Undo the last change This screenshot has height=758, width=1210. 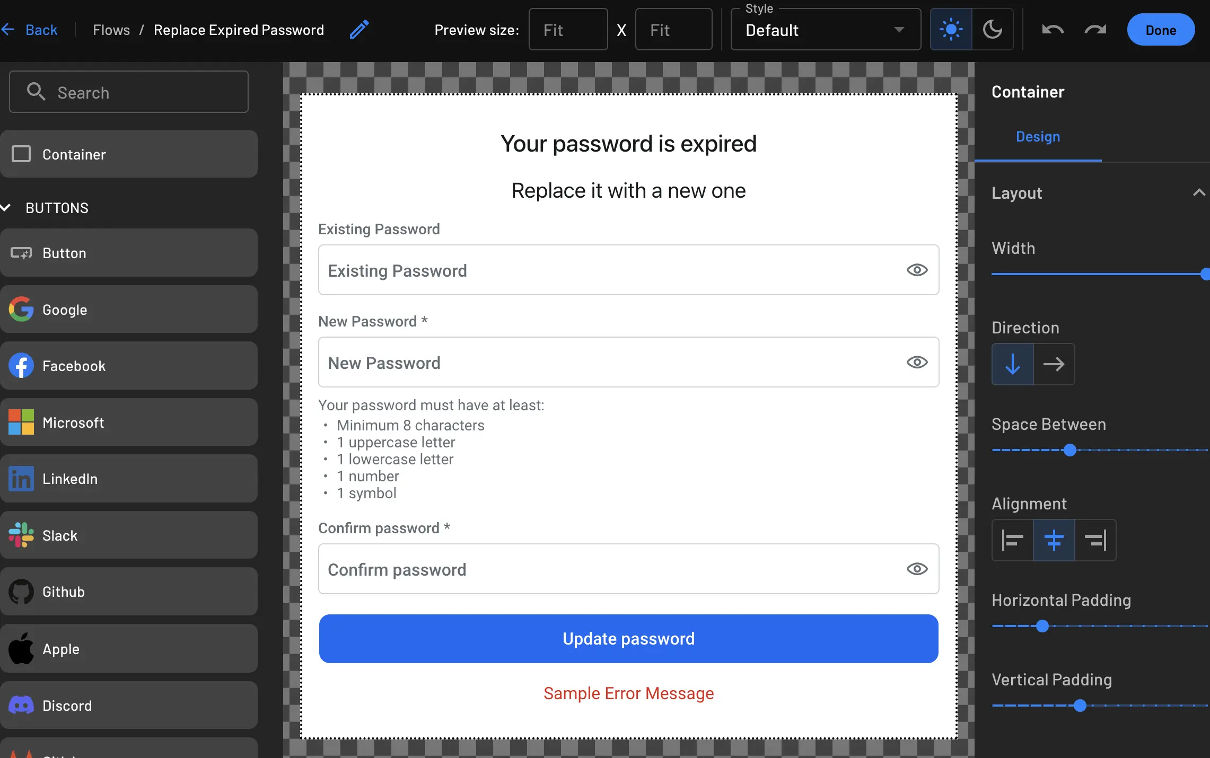1053,30
